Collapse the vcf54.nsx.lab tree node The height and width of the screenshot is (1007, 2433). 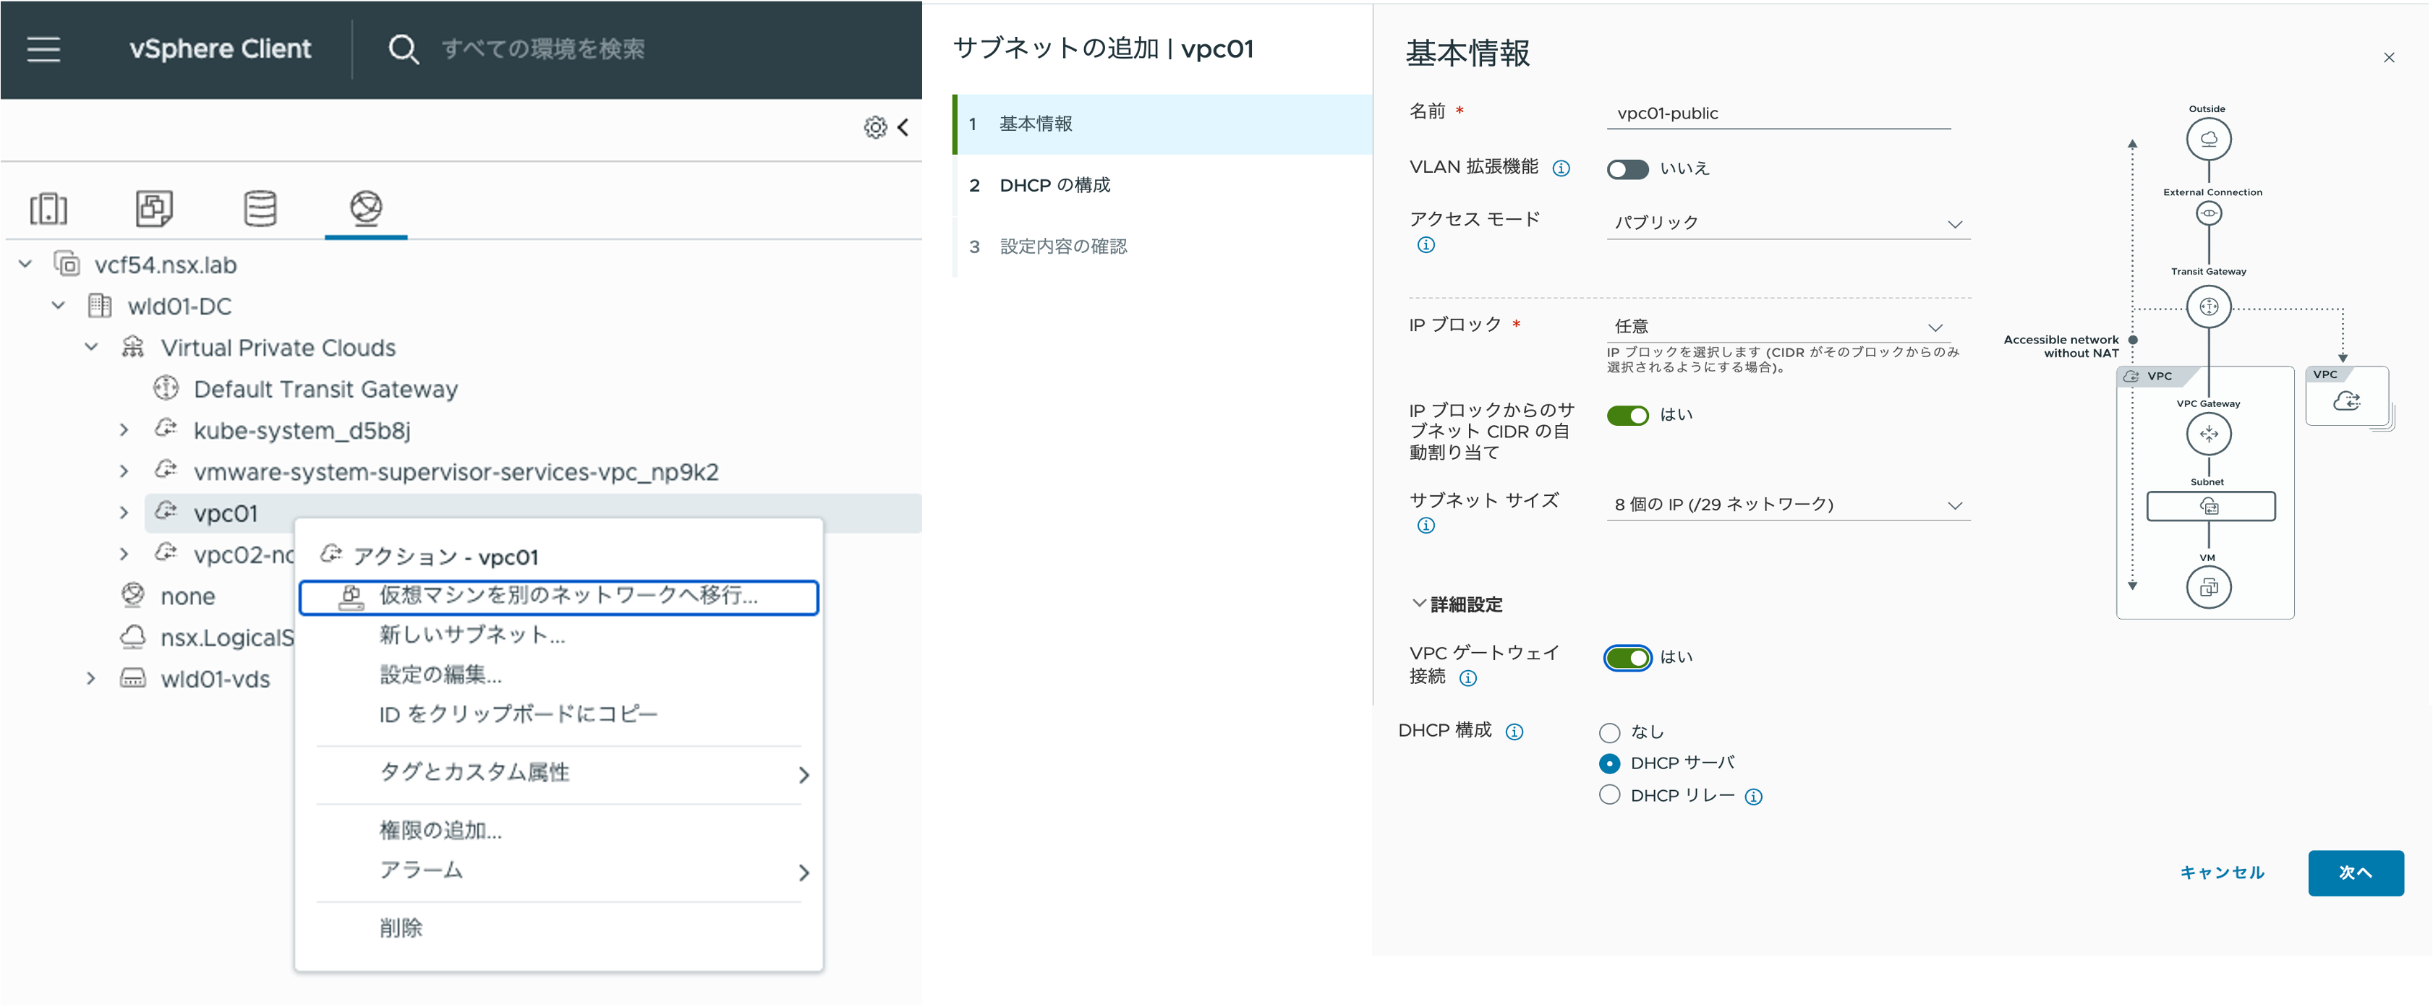25,263
